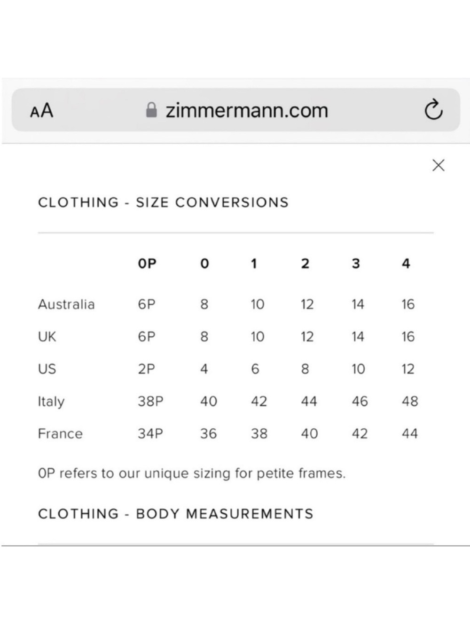Click the padlock secure site icon

[x=151, y=110]
